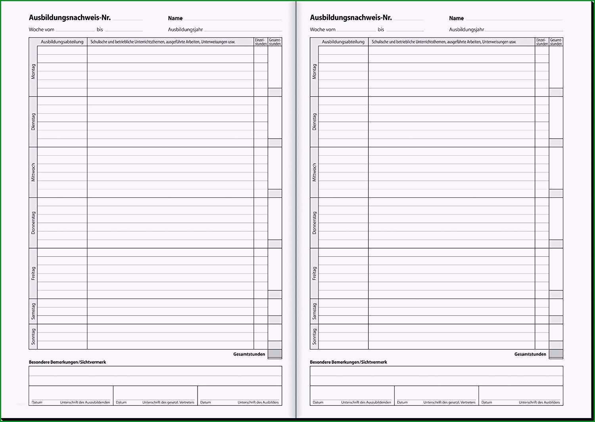Select the Donnerstag label on right page
This screenshot has width=595, height=422.
(314, 223)
